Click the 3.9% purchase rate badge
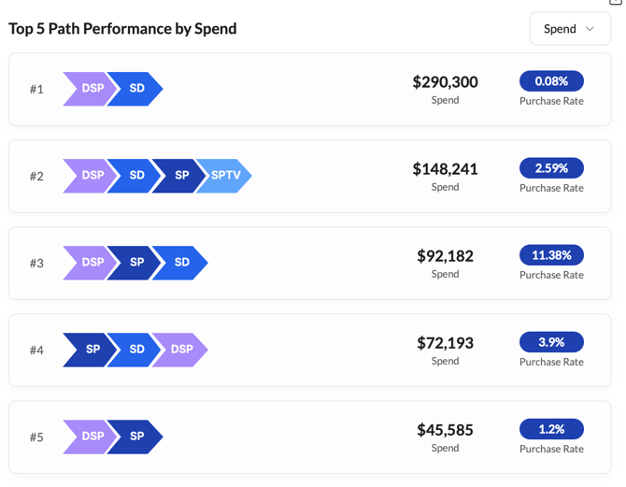The height and width of the screenshot is (487, 626). (551, 342)
